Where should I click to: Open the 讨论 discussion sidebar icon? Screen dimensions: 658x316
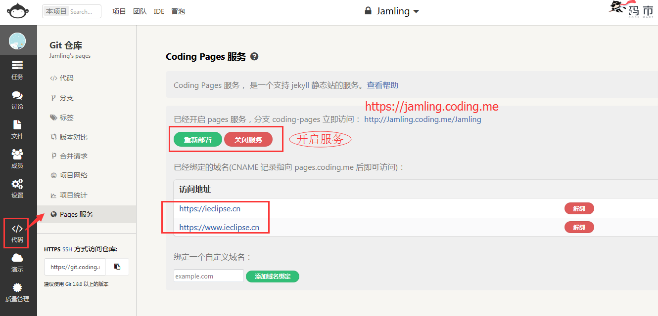[17, 99]
